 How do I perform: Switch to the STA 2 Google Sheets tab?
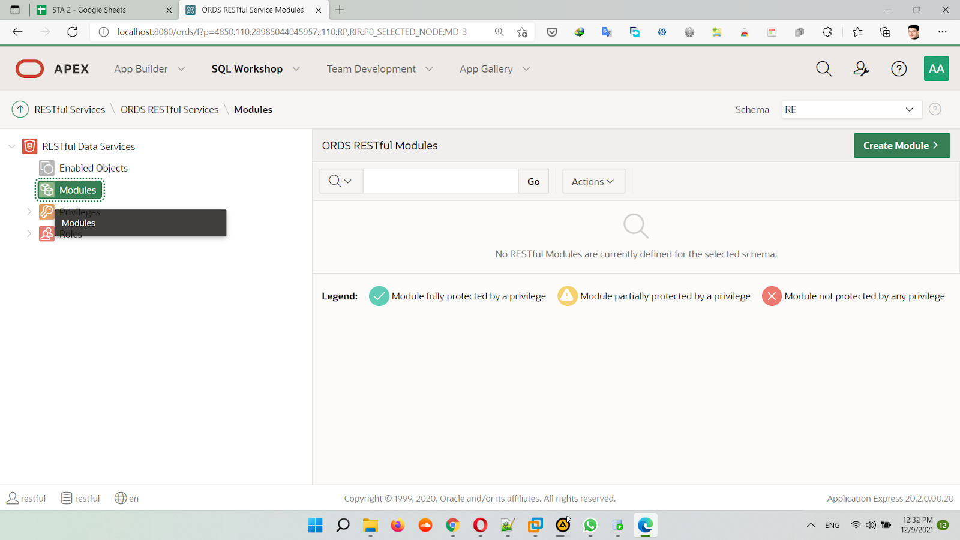[103, 10]
